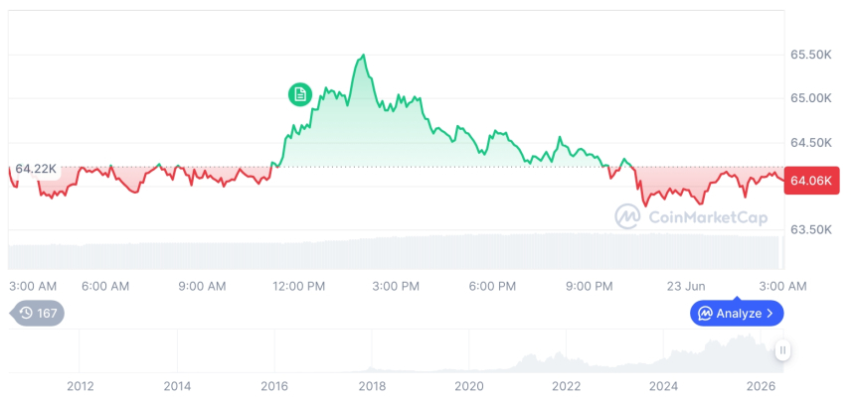Viewport: 855px width, 398px height.
Task: Select year 2022 in the overview timeline
Action: (x=566, y=386)
